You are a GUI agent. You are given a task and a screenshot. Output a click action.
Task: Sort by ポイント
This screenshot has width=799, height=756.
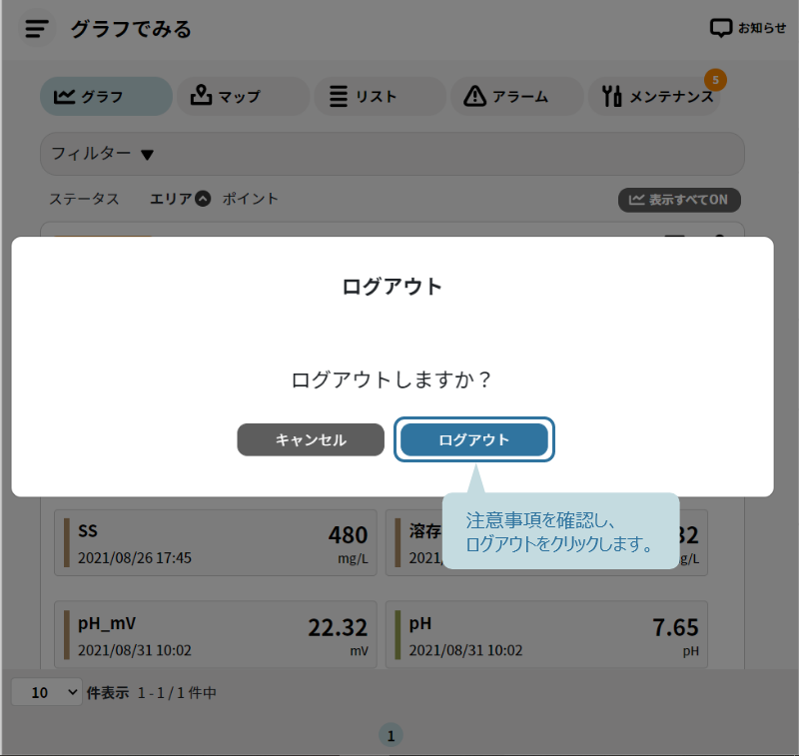[251, 199]
